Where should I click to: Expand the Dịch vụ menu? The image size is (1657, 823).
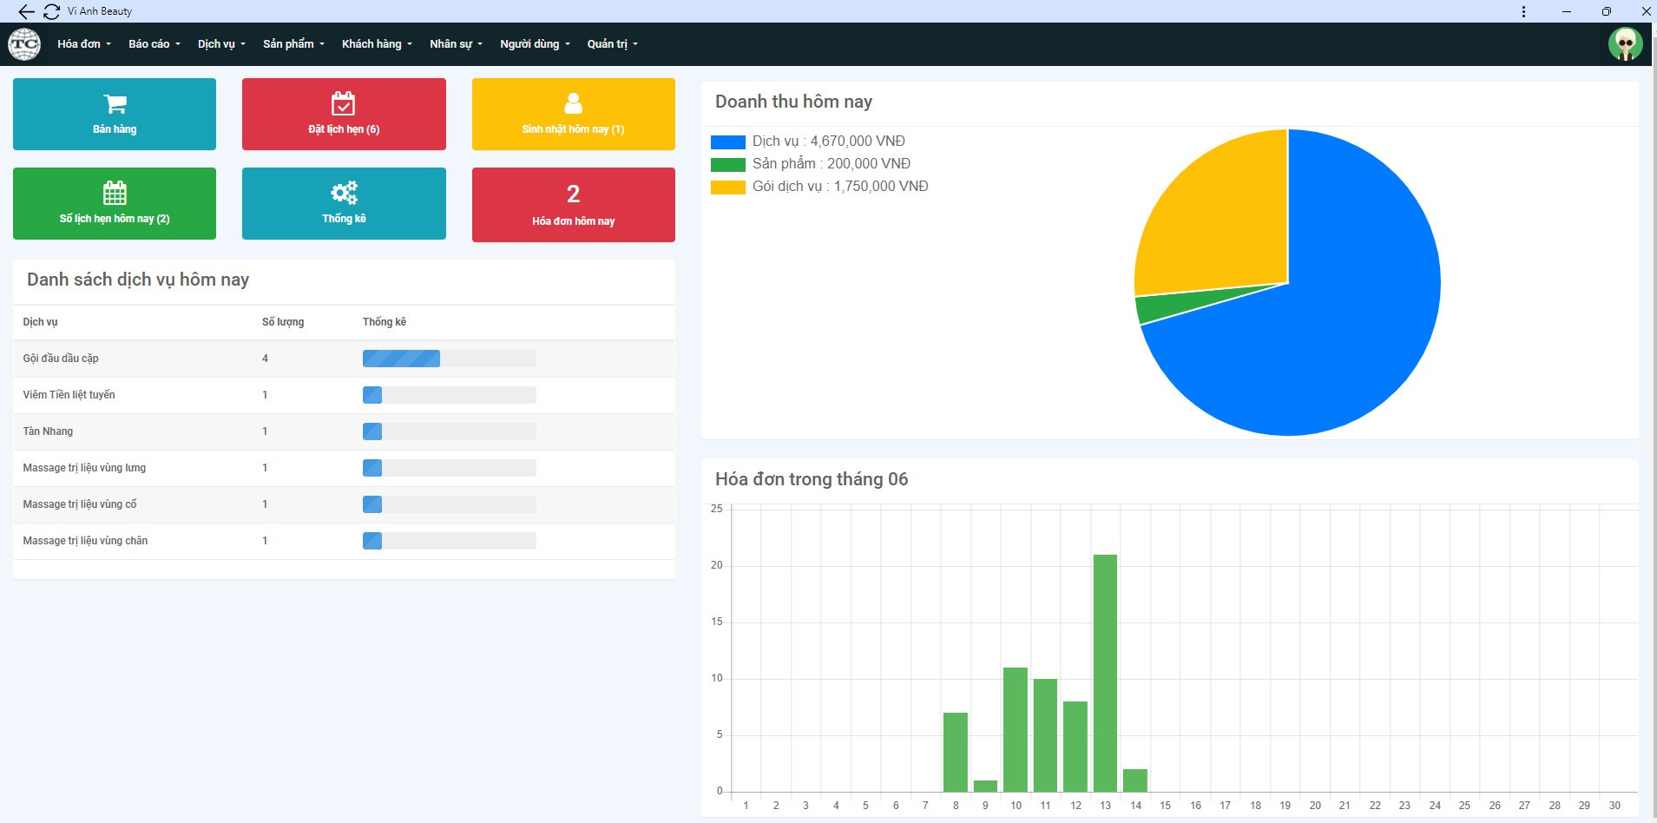[221, 44]
